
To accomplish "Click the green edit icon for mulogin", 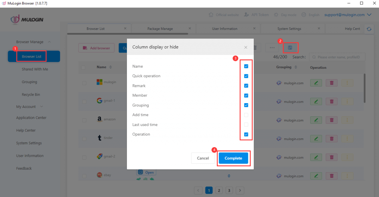I will coord(316,83).
